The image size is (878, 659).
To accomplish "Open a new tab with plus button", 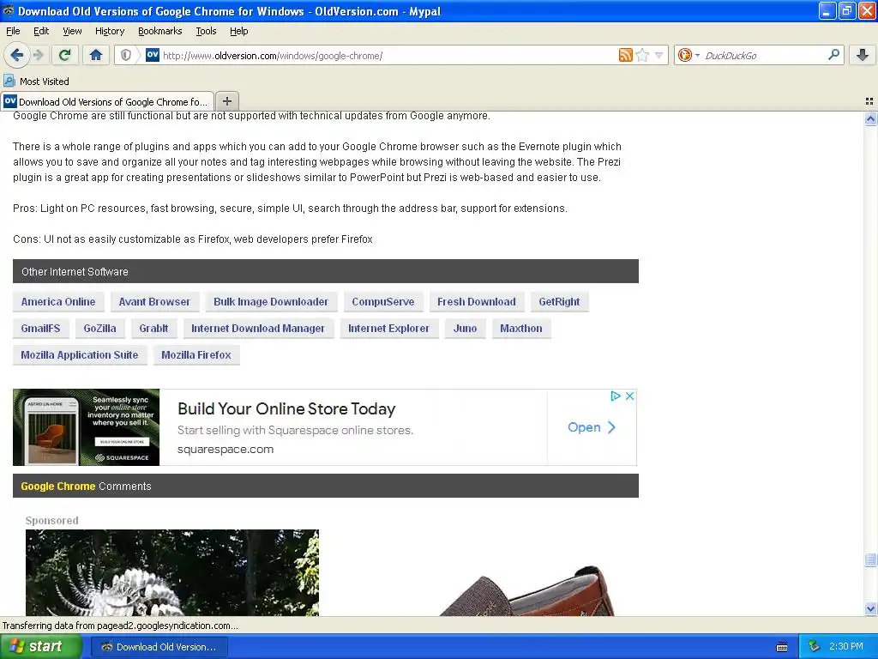I will tap(226, 101).
